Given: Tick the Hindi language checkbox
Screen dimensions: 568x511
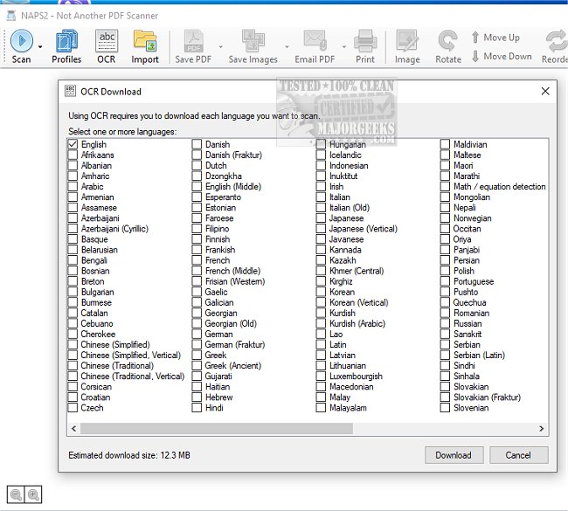Looking at the screenshot, I should 197,408.
